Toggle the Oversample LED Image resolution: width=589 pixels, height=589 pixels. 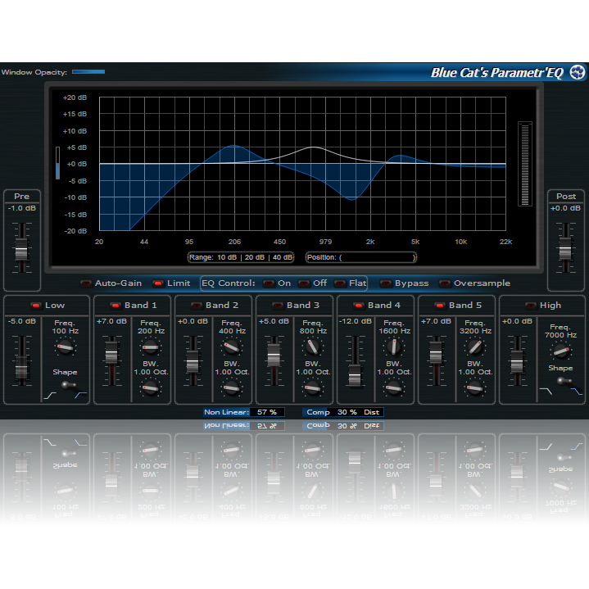tap(445, 283)
